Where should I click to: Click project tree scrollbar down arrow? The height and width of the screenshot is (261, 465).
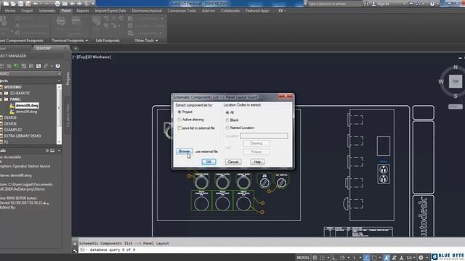coord(59,142)
